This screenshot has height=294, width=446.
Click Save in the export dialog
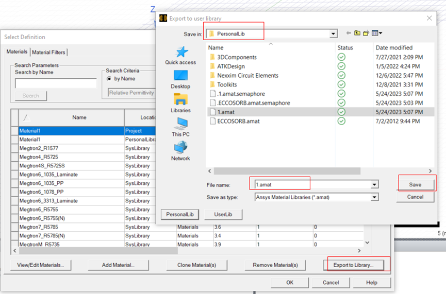coord(415,185)
